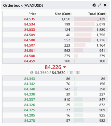Open orderbook settings gear icon
The height and width of the screenshot is (126, 111).
[x=94, y=5]
